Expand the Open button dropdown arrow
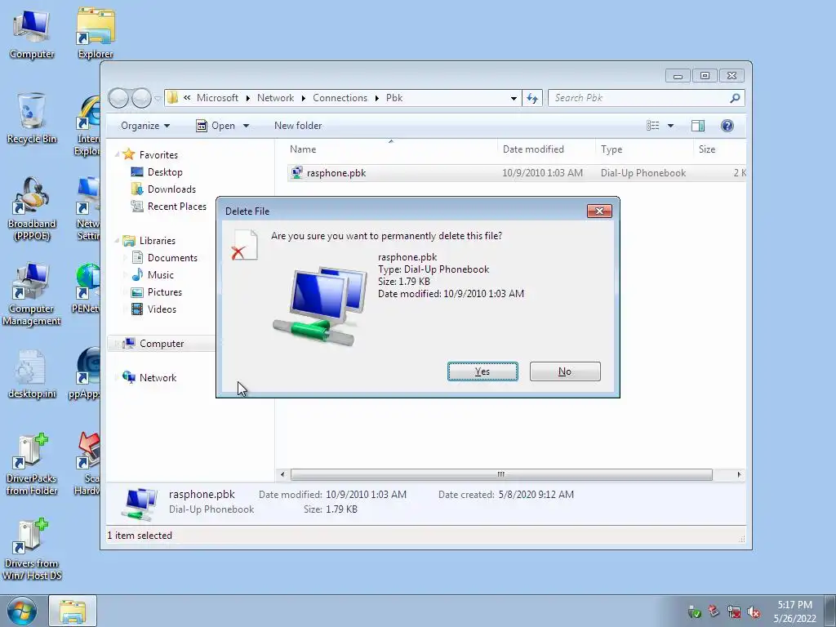The height and width of the screenshot is (627, 836). 246,126
